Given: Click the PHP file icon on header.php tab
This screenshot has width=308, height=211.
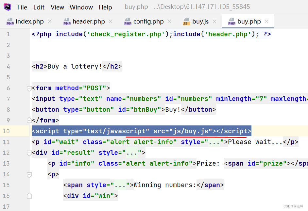Looking at the screenshot, I should pyautogui.click(x=67, y=22).
